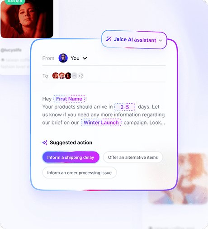Image resolution: width=208 pixels, height=229 pixels.
Task: Choose Offer an alternative items
Action: click(x=133, y=157)
